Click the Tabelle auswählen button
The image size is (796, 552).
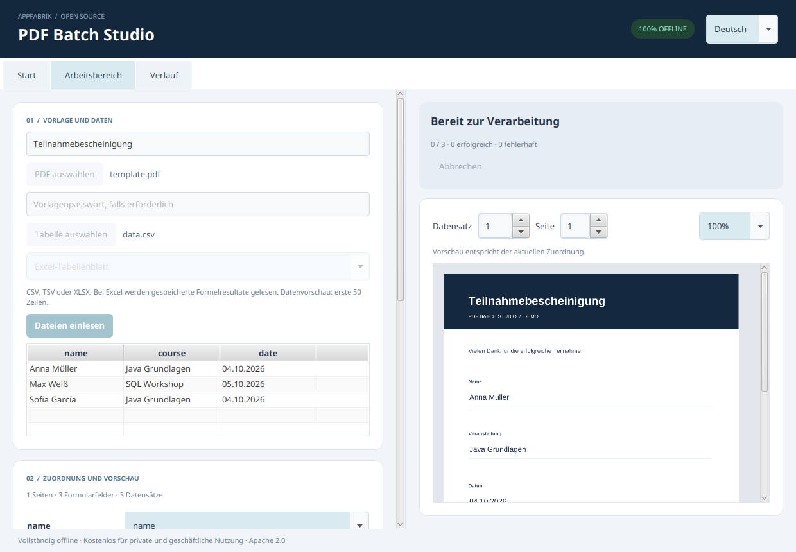pyautogui.click(x=71, y=234)
